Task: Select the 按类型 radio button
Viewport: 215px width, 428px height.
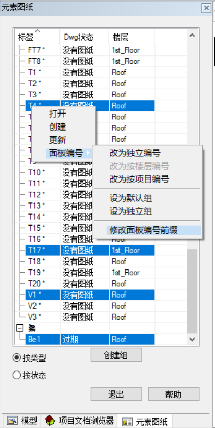Action: tap(17, 358)
